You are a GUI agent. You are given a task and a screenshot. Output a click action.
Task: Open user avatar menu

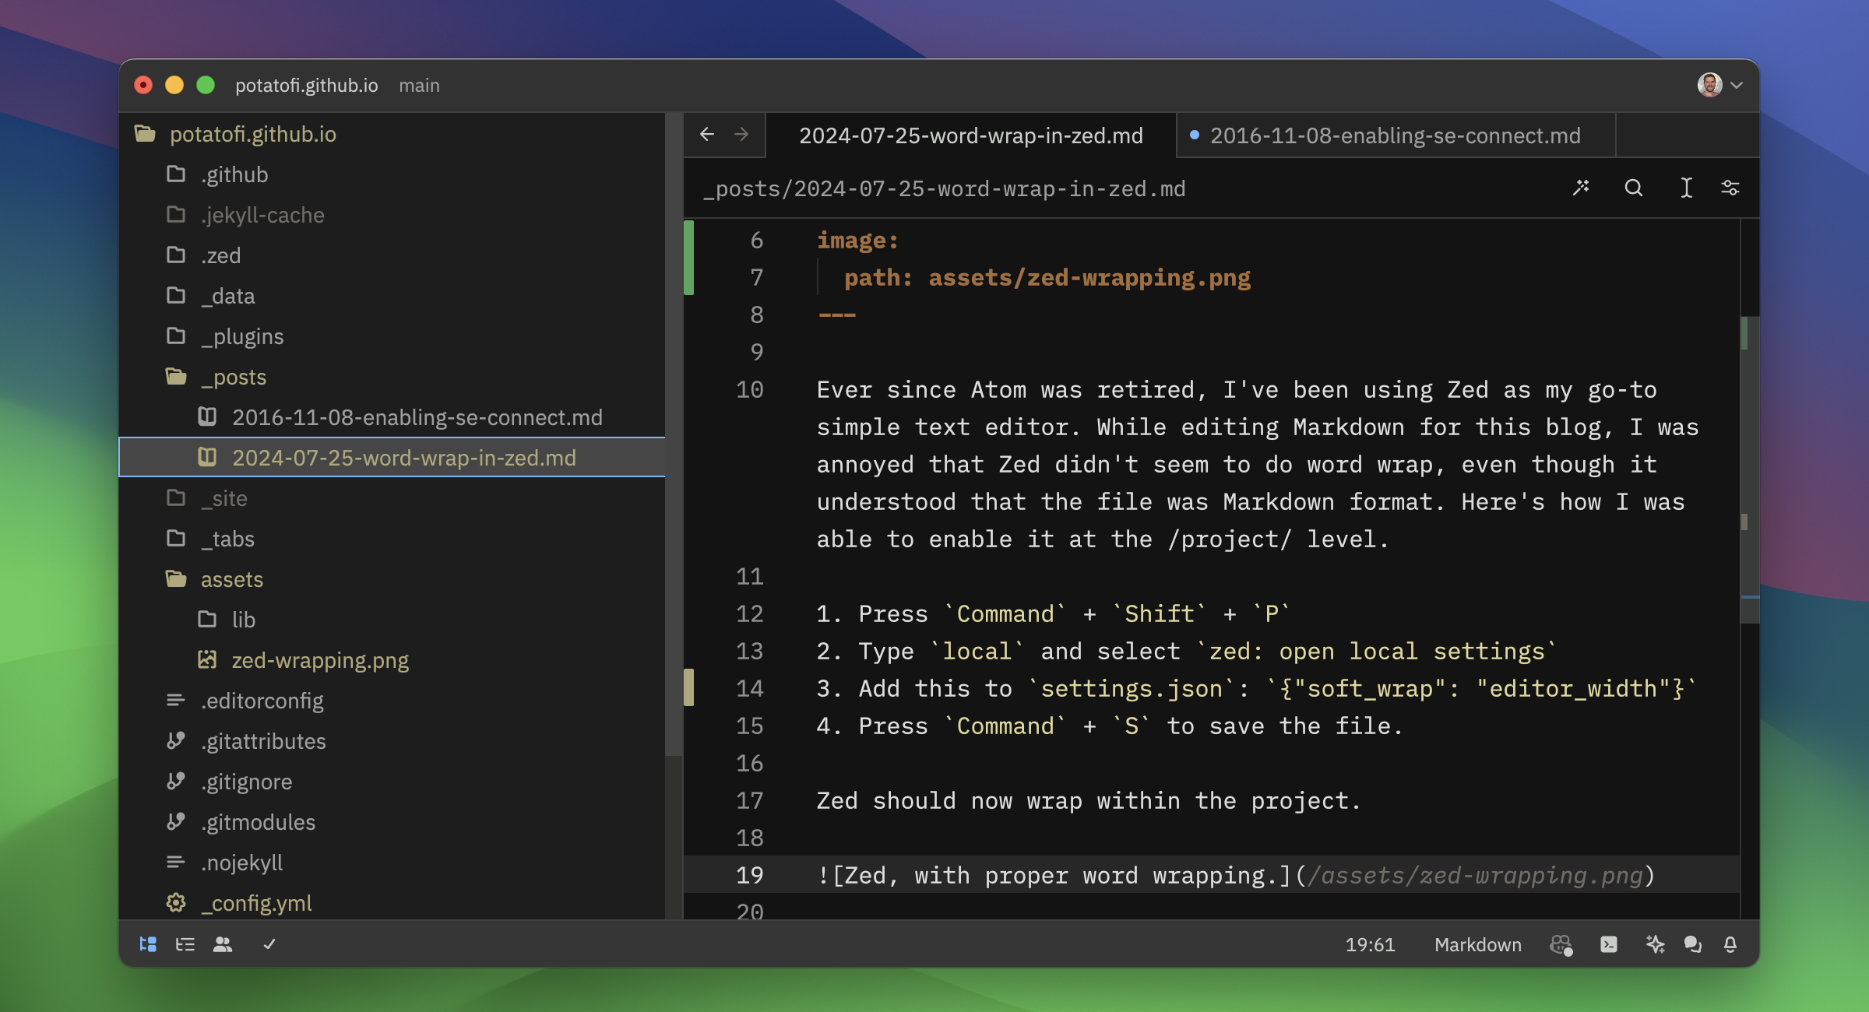point(1719,85)
